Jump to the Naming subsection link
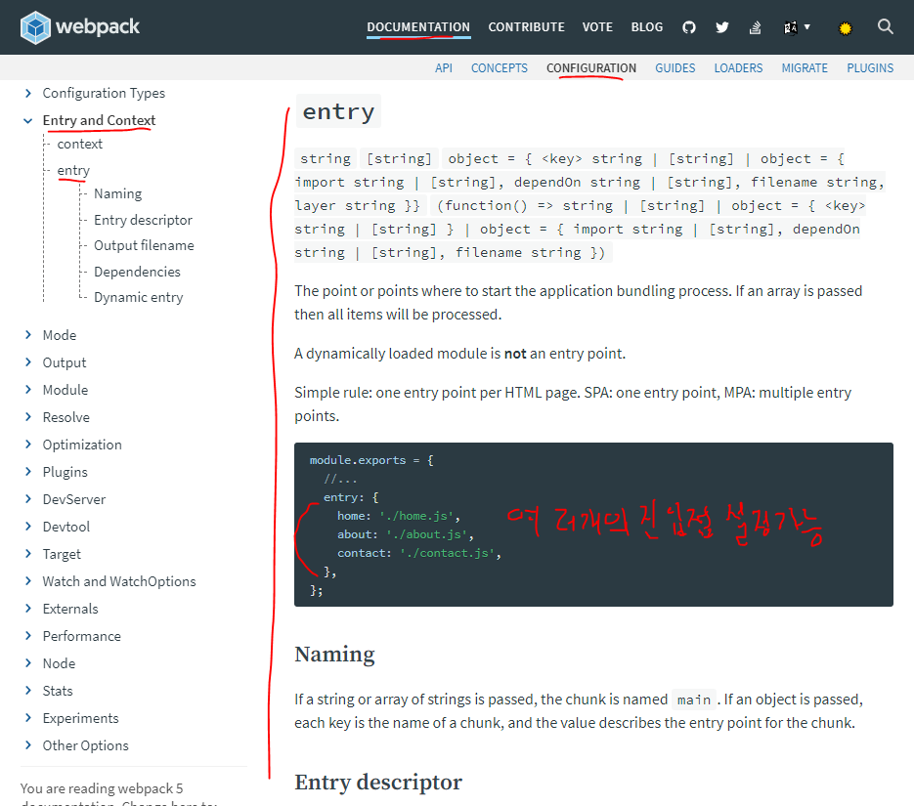This screenshot has height=806, width=914. click(x=117, y=194)
